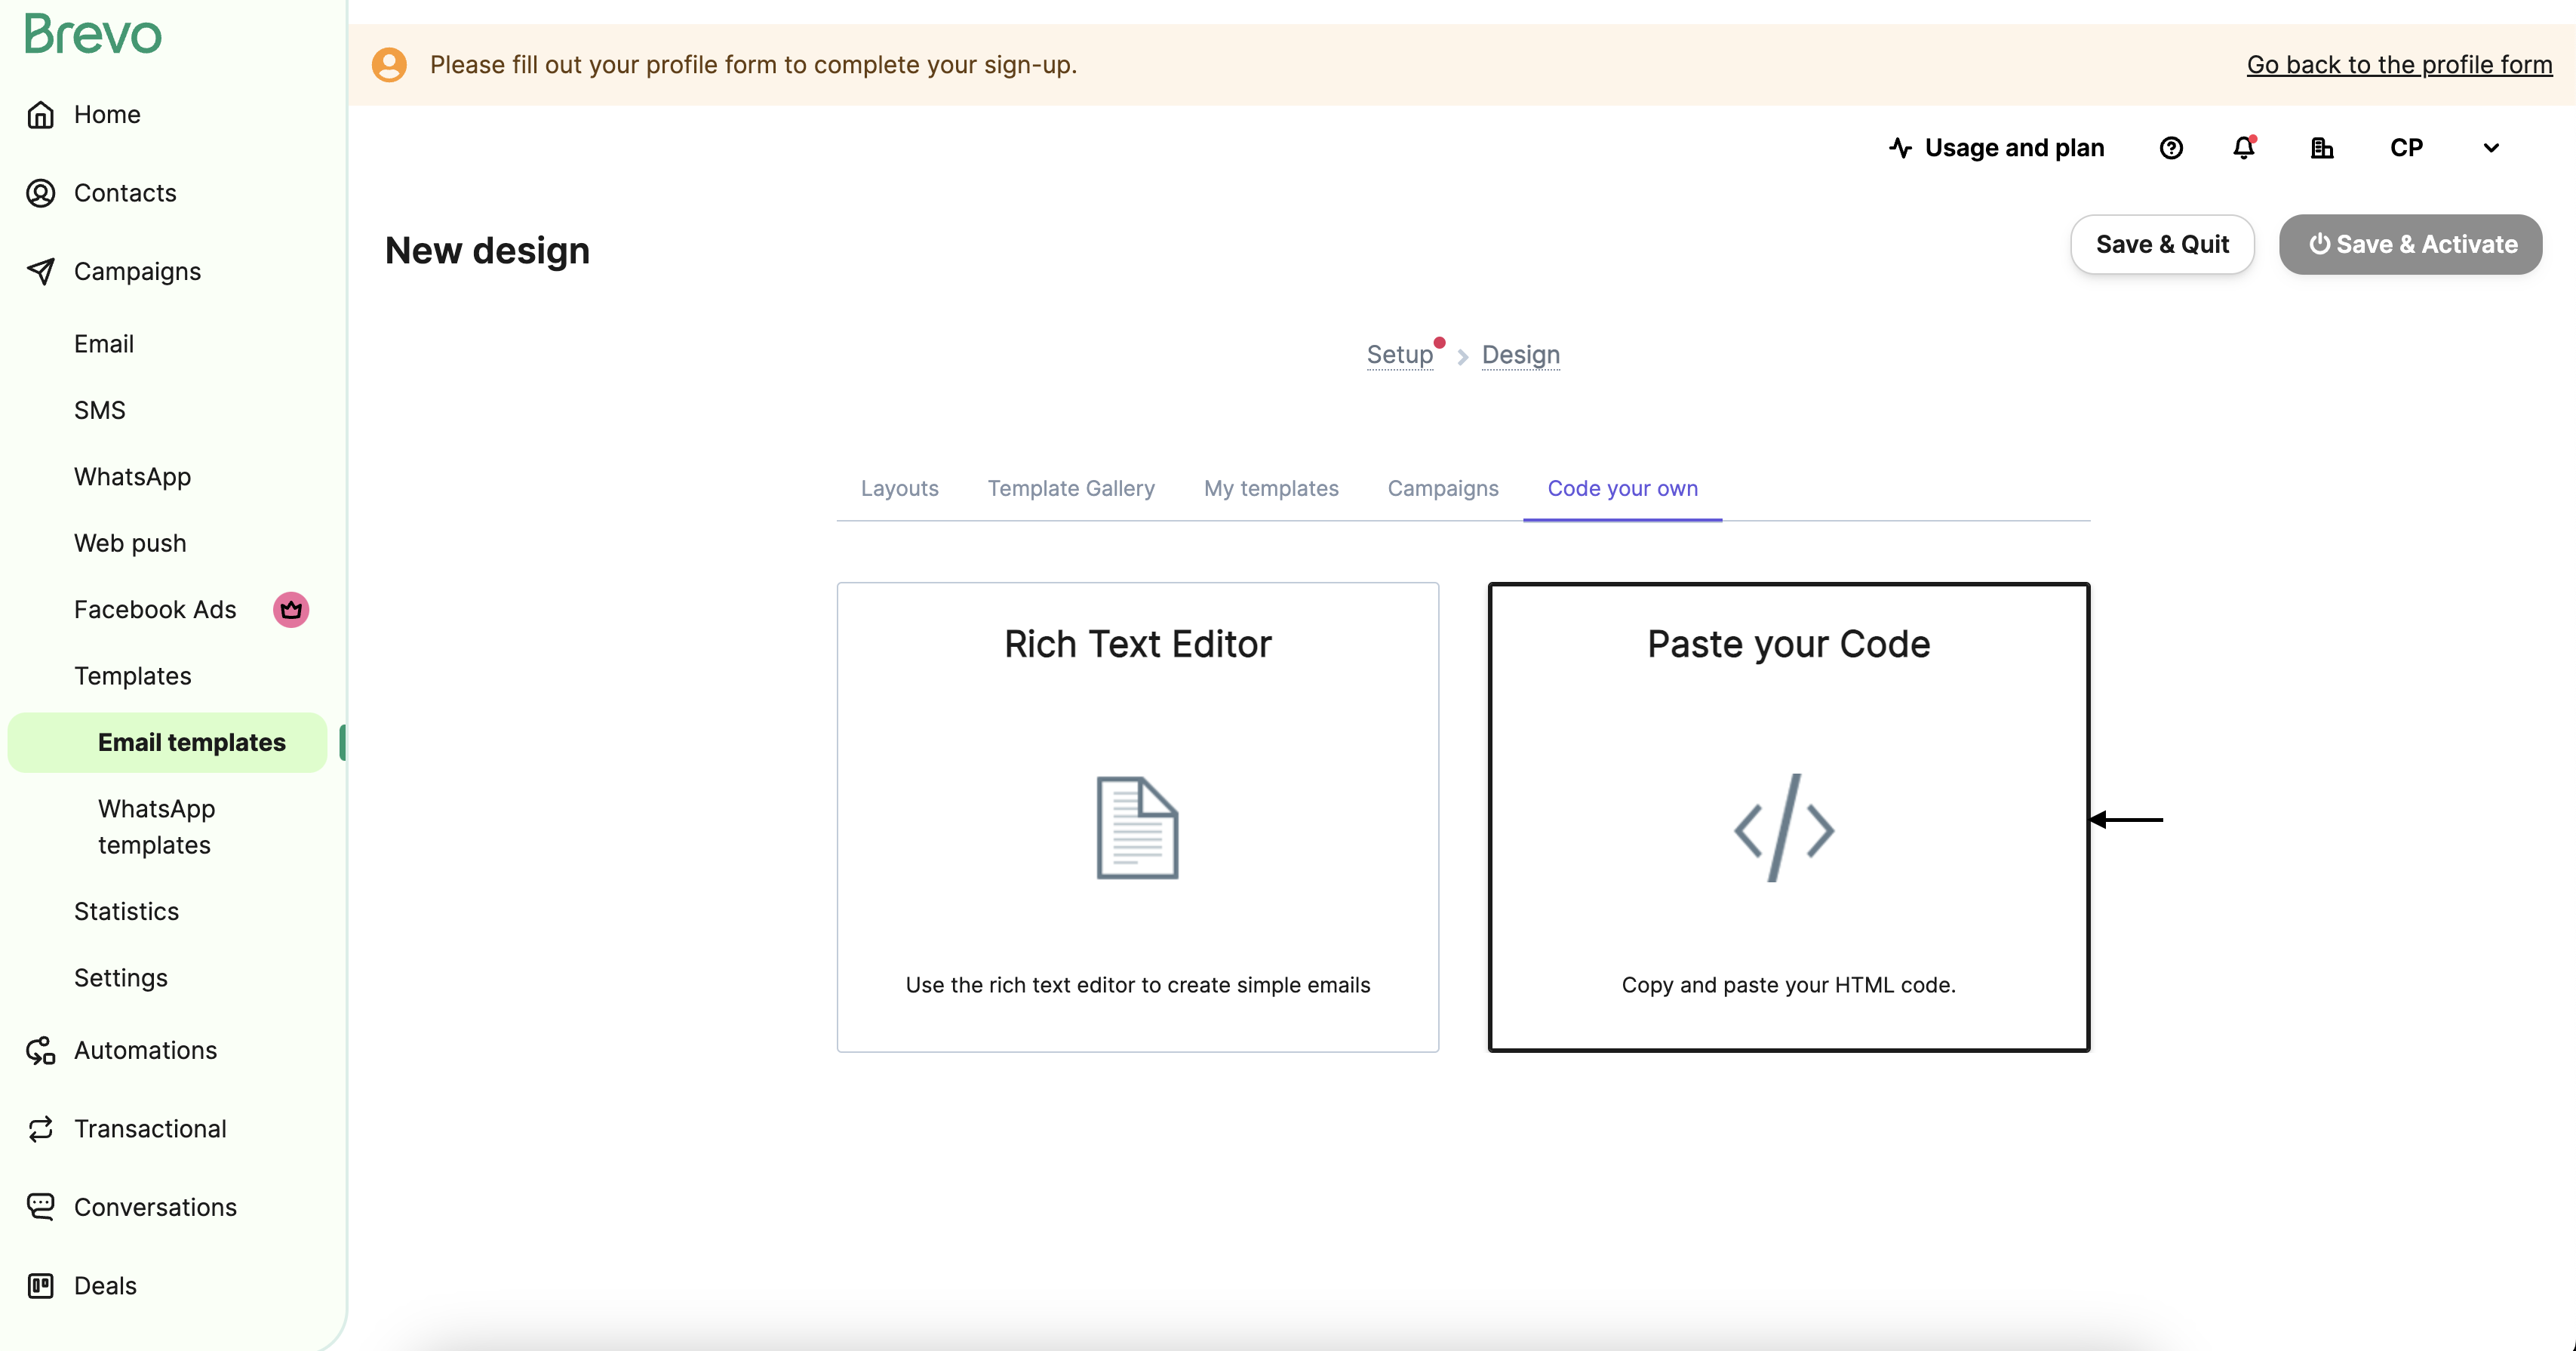
Task: Open WhatsApp campaigns
Action: [x=132, y=477]
